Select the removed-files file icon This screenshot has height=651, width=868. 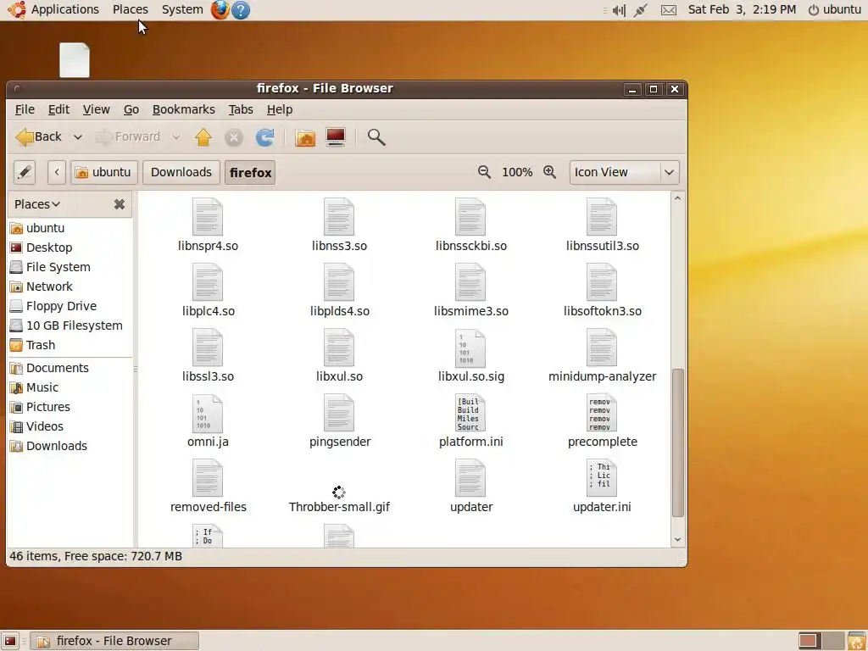(208, 478)
